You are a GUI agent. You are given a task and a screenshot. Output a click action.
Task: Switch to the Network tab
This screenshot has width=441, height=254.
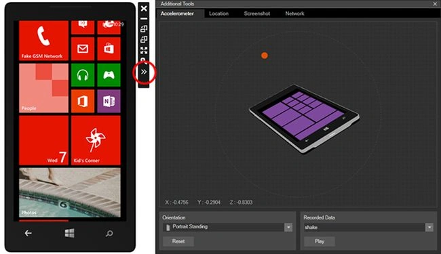[294, 14]
